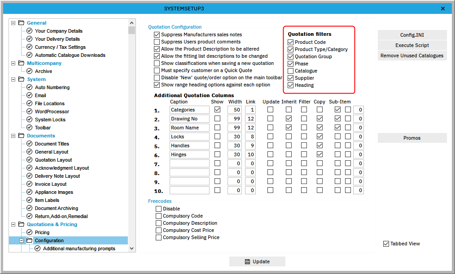Click the Update button
Image resolution: width=455 pixels, height=274 pixels.
pyautogui.click(x=257, y=261)
